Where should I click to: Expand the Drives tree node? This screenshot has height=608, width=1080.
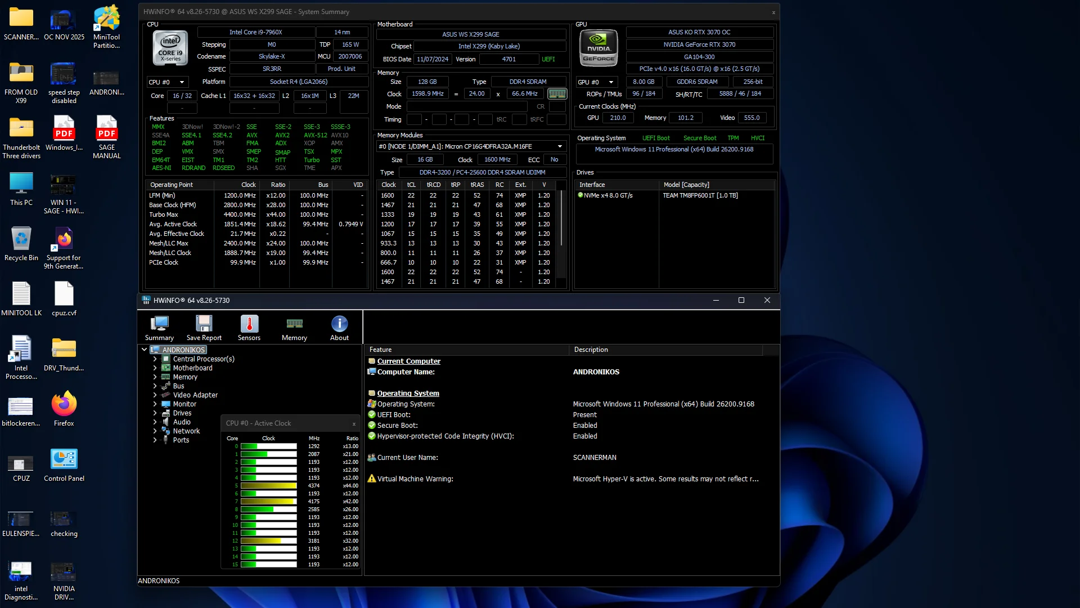pos(155,413)
